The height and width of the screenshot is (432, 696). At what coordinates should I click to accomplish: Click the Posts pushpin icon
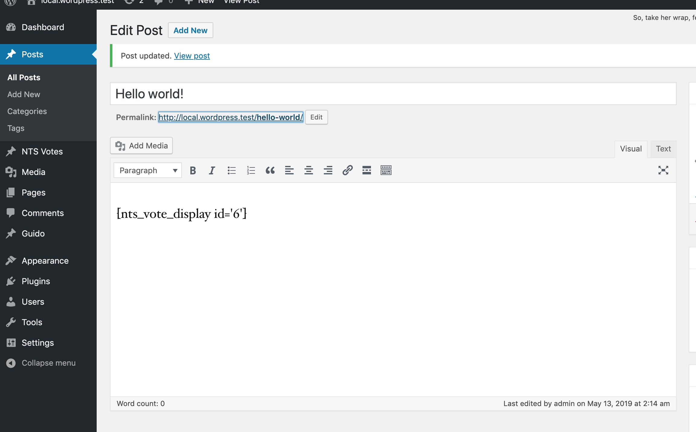tap(11, 54)
